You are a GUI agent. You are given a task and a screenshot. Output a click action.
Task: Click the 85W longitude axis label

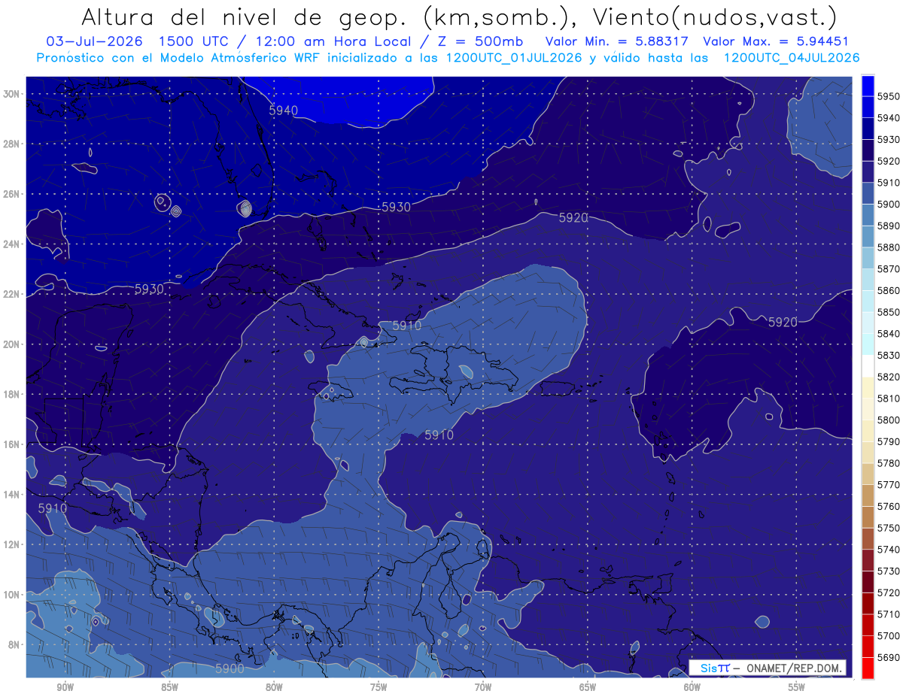click(169, 687)
